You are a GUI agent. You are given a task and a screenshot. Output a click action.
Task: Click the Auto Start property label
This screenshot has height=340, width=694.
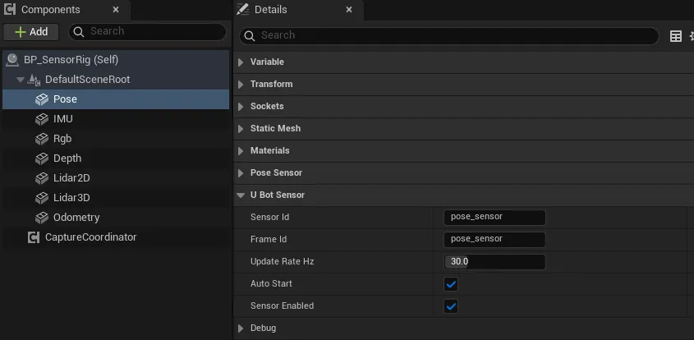271,284
